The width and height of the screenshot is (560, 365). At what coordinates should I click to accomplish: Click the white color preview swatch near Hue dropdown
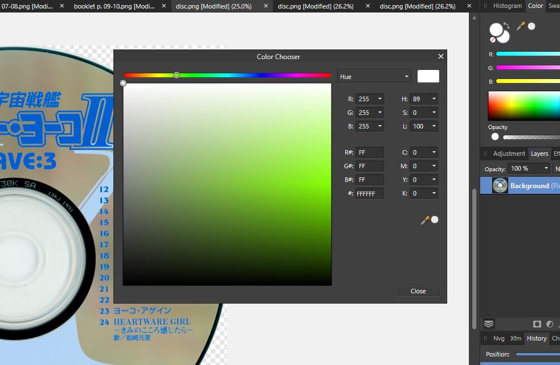coord(428,76)
